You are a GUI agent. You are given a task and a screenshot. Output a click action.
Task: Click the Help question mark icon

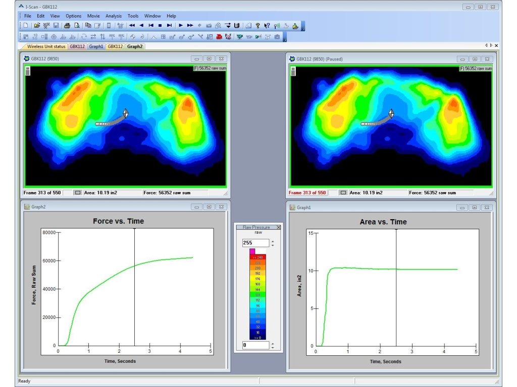[x=257, y=25]
